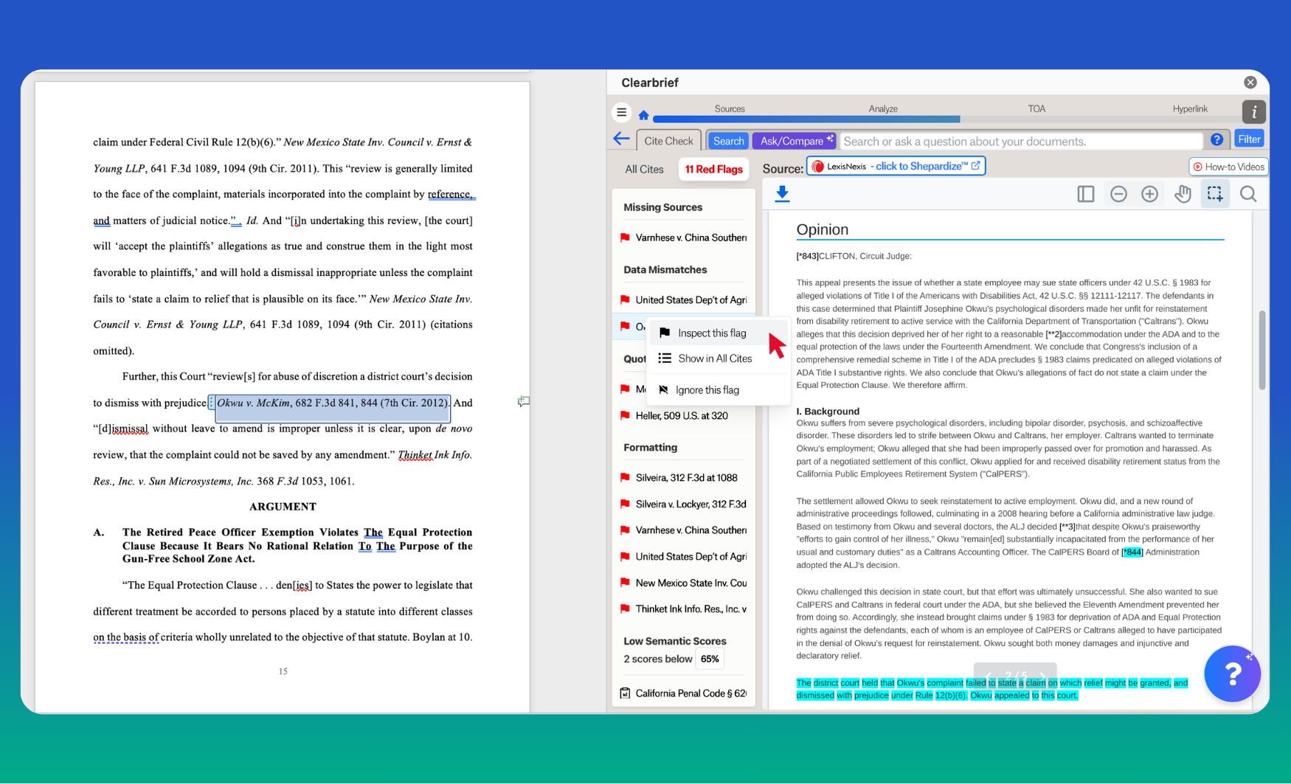The height and width of the screenshot is (784, 1291).
Task: Click the source viewer vertical scrollbar
Action: pos(1262,350)
